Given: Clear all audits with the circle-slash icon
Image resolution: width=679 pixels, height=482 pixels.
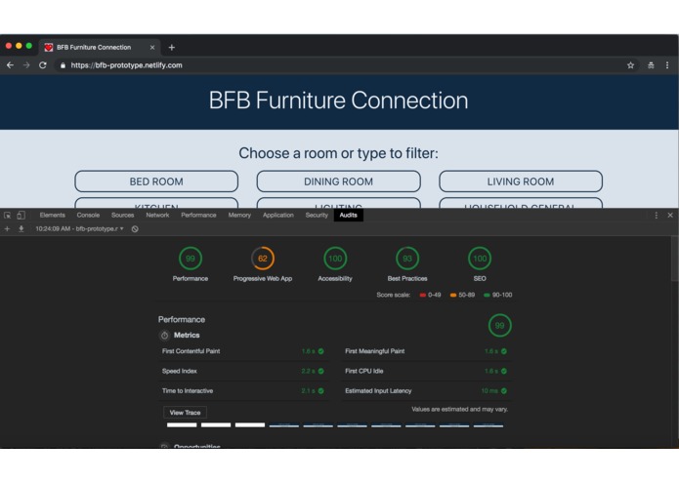Looking at the screenshot, I should pyautogui.click(x=135, y=228).
